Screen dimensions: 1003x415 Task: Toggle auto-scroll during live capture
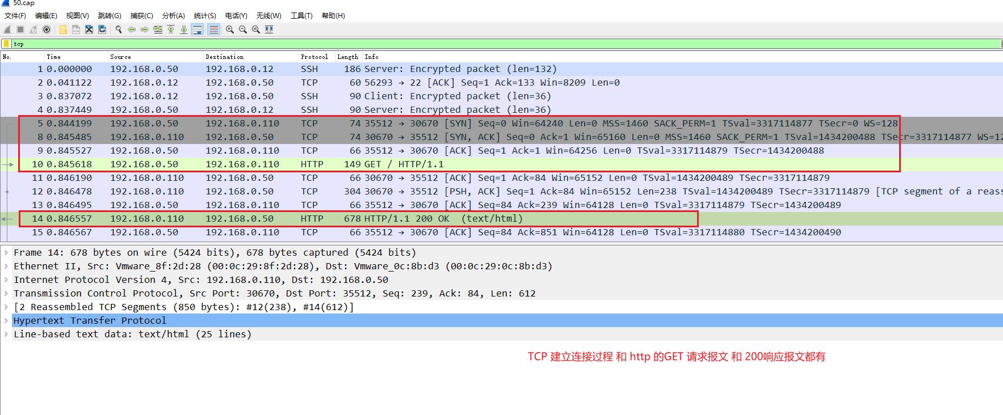[198, 29]
